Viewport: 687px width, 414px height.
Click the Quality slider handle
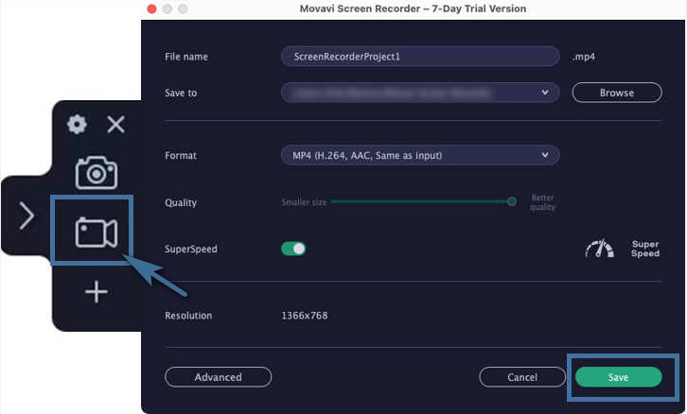click(x=511, y=201)
